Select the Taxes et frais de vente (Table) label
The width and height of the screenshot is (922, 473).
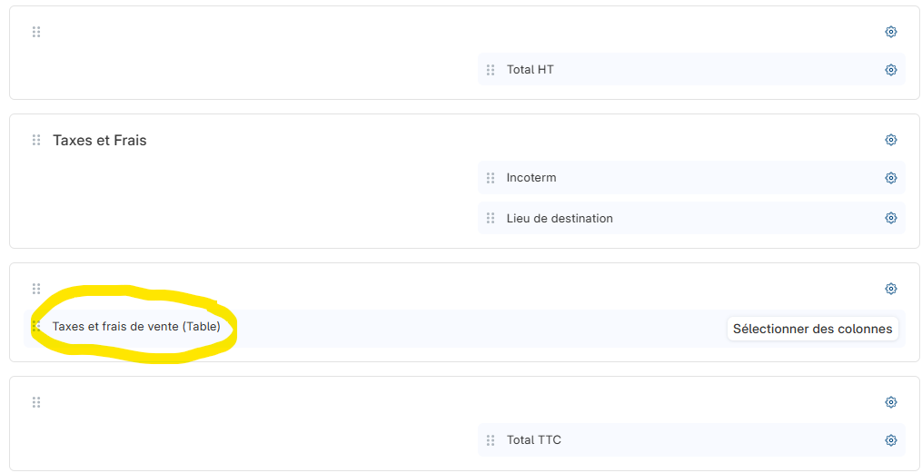[136, 326]
